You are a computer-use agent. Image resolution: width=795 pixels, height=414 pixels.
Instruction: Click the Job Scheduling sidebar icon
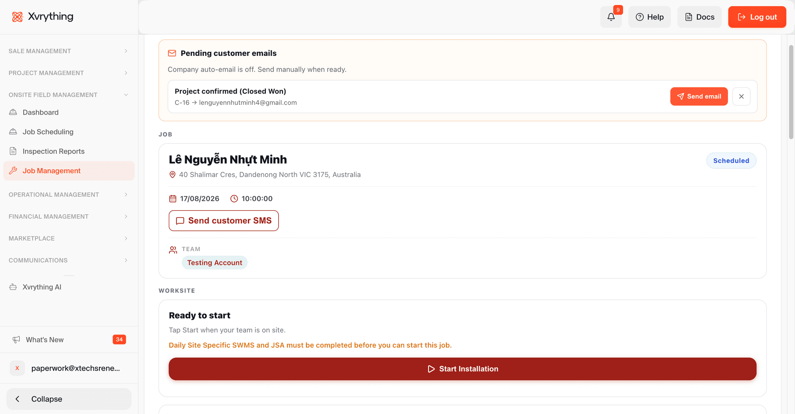click(x=13, y=132)
